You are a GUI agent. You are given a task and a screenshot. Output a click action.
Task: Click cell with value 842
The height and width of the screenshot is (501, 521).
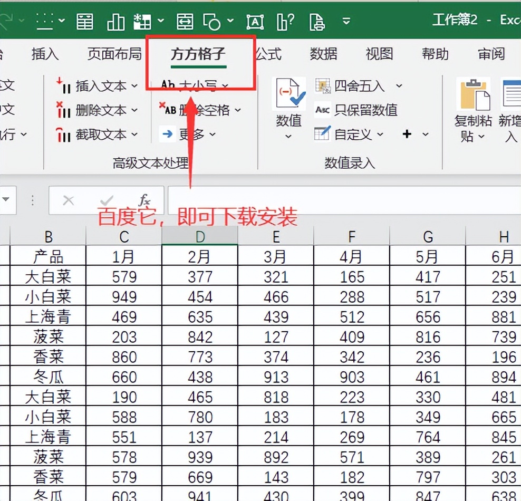200,336
